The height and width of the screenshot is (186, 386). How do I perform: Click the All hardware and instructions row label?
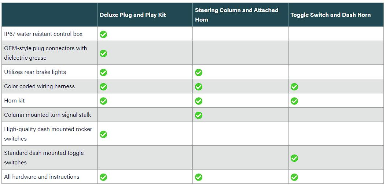point(41,176)
